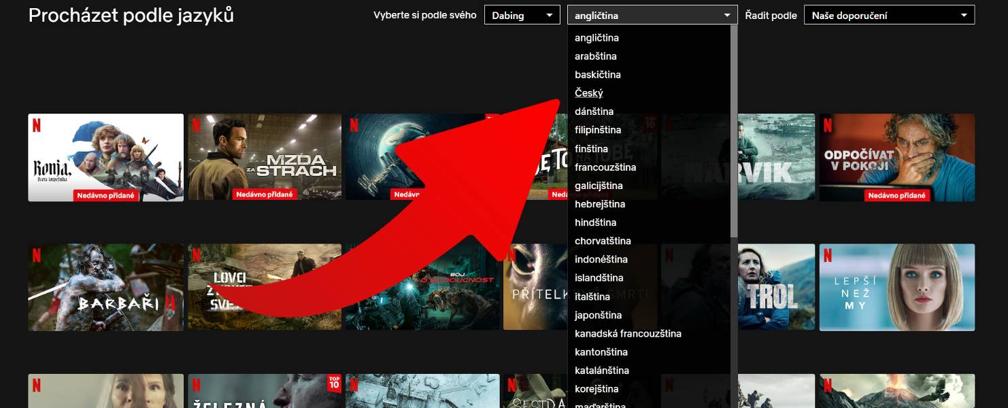Viewport: 1008px width, 408px height.
Task: Select angličtina from the language list
Action: coord(597,38)
